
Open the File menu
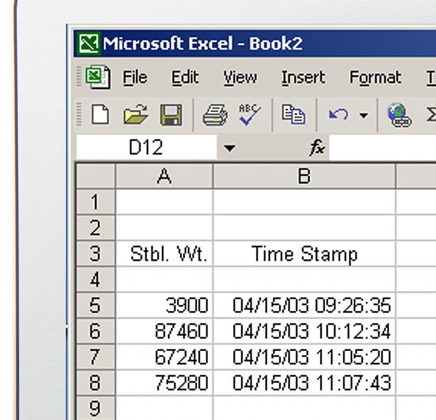(135, 78)
